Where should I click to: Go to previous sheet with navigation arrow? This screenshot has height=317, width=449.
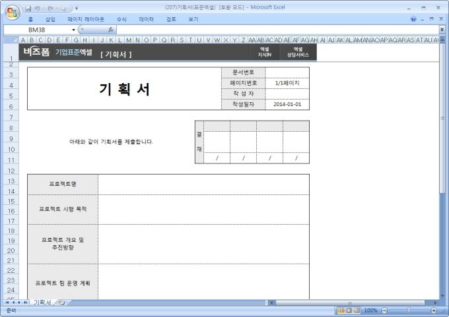point(13,303)
